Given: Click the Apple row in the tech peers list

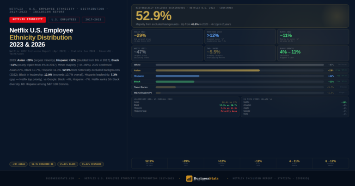Looking at the screenshot, I should point(295,108).
